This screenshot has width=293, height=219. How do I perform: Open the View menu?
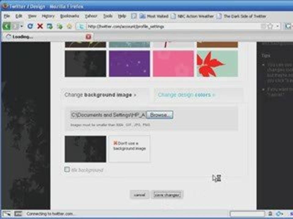tap(32, 16)
